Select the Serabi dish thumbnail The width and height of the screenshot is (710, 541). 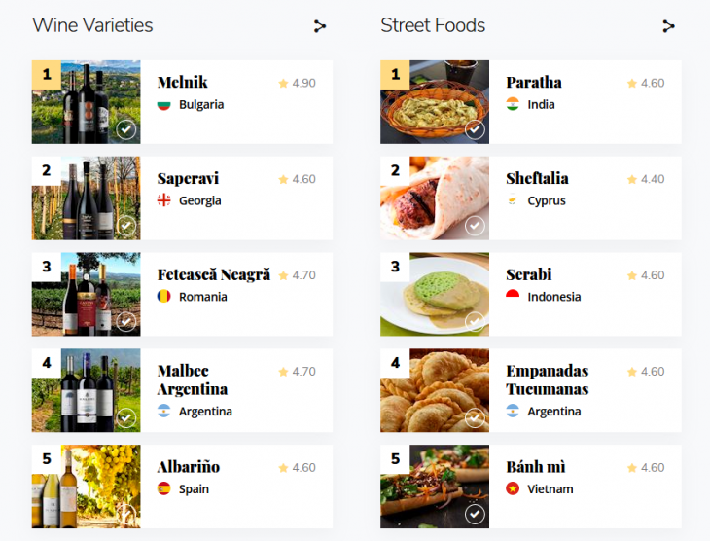(435, 294)
